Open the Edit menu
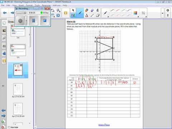Viewport: 172px width, 129px height. pos(8,5)
